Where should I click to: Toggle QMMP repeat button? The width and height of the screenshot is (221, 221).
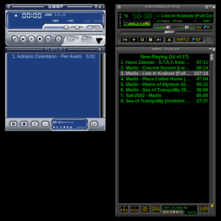click(85, 39)
